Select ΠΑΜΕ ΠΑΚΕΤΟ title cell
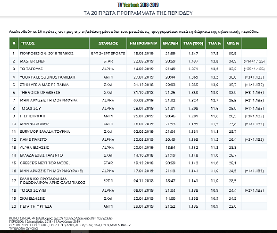277x233 pixels. click(54, 139)
